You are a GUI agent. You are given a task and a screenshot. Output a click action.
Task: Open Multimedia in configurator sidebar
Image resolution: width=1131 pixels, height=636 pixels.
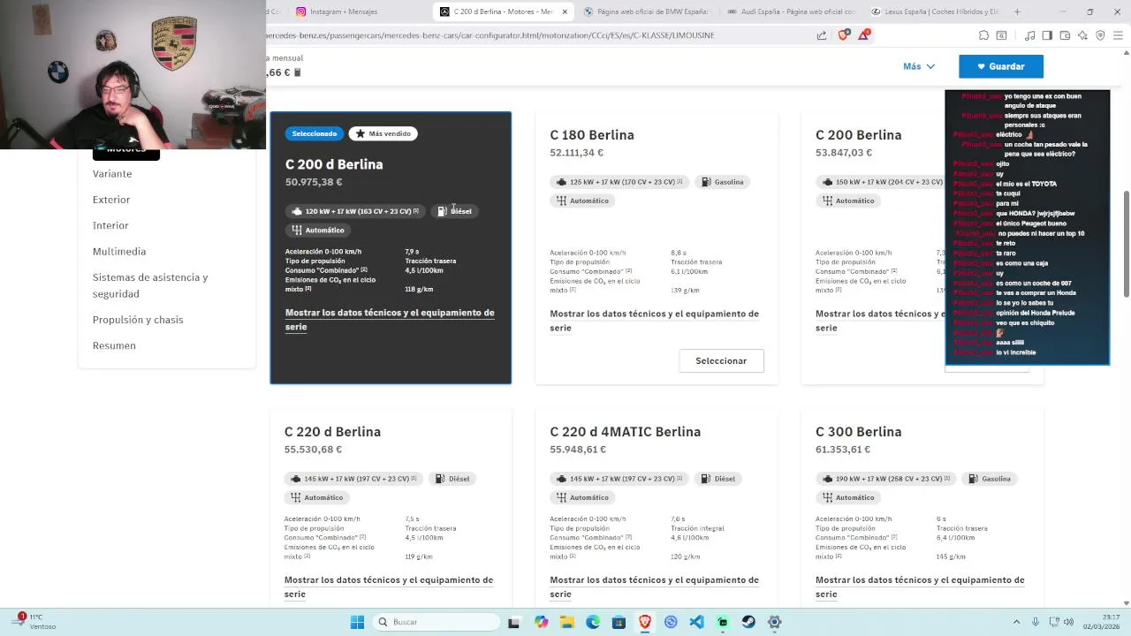(x=119, y=252)
